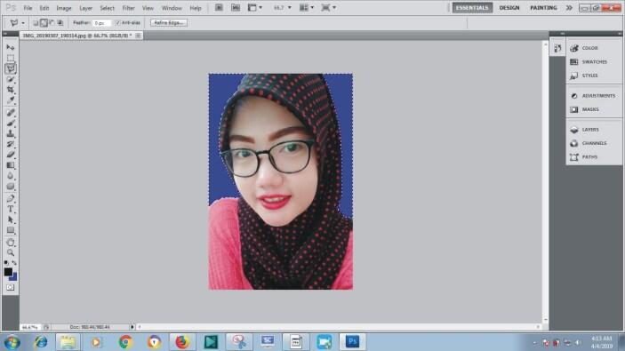The image size is (625, 351).
Task: Select the Brush tool
Action: tap(11, 124)
